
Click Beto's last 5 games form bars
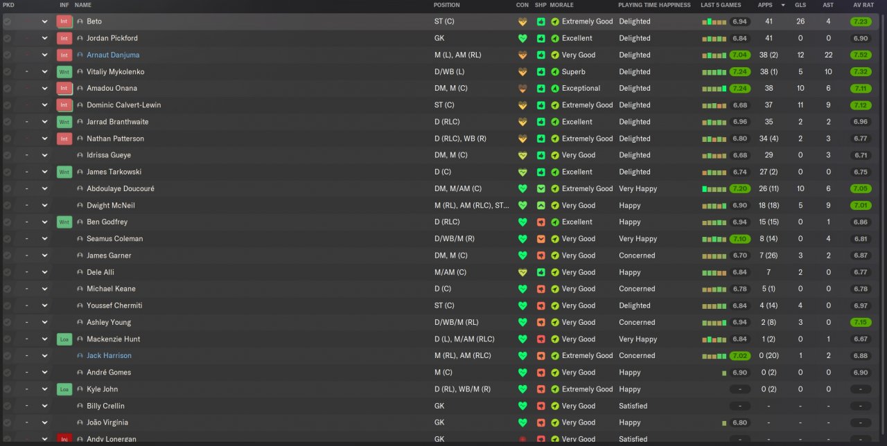[715, 21]
